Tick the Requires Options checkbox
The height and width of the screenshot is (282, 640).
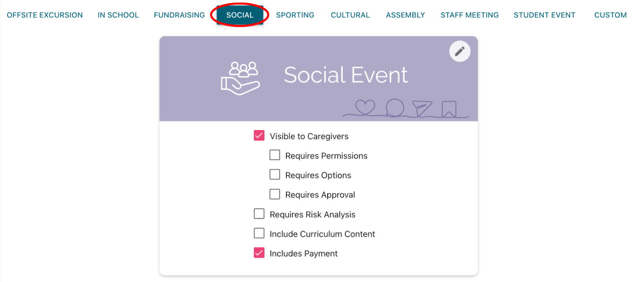(275, 175)
